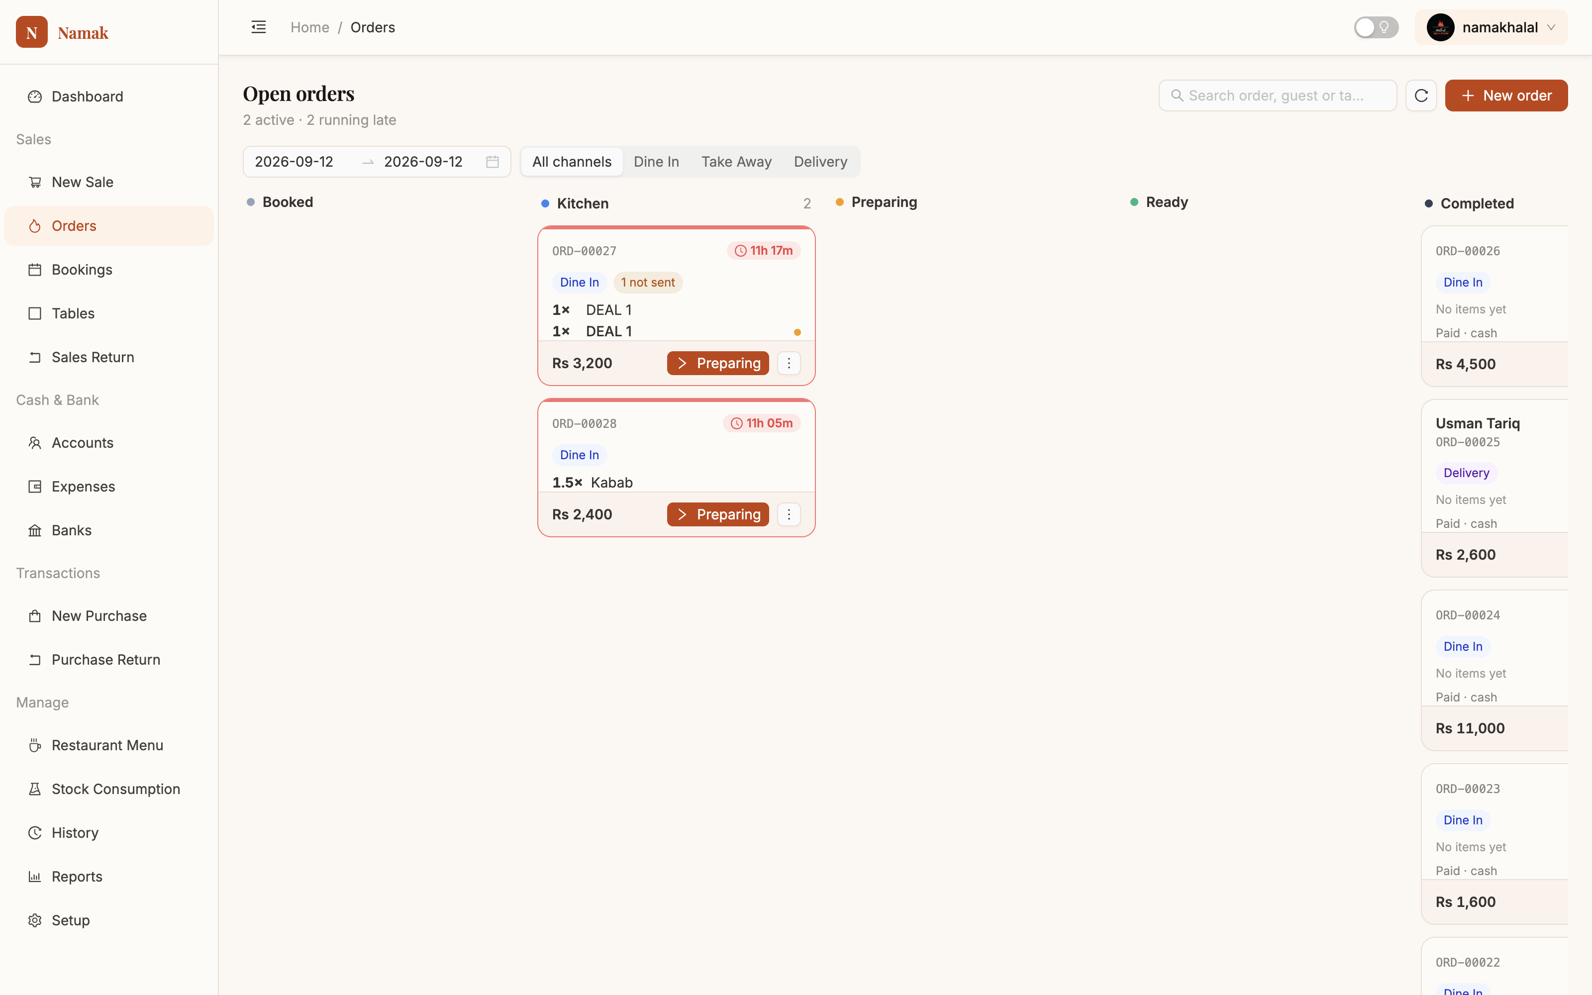Image resolution: width=1592 pixels, height=995 pixels.
Task: Open the Dashboard gauge icon item
Action: 108,97
